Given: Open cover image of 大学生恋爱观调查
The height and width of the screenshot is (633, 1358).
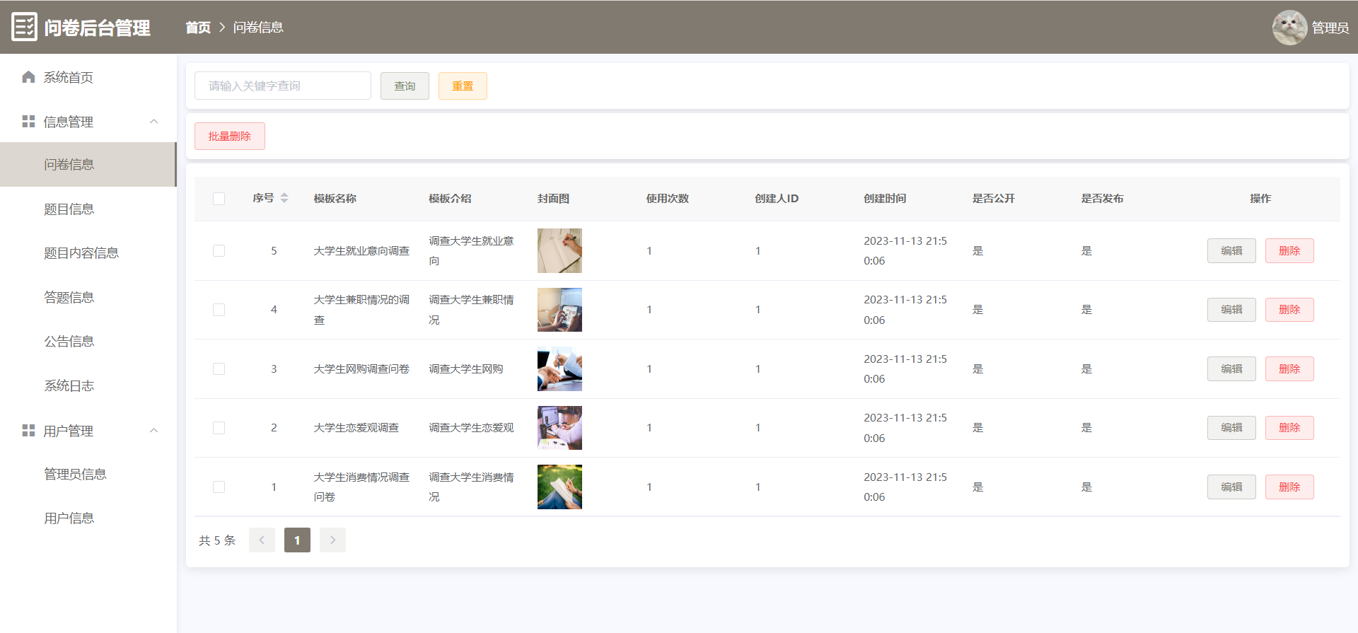Looking at the screenshot, I should pos(559,428).
